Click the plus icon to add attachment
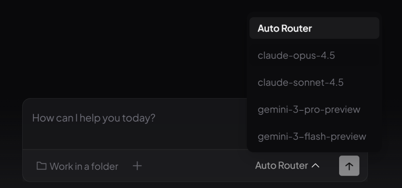The height and width of the screenshot is (188, 402). coord(137,166)
